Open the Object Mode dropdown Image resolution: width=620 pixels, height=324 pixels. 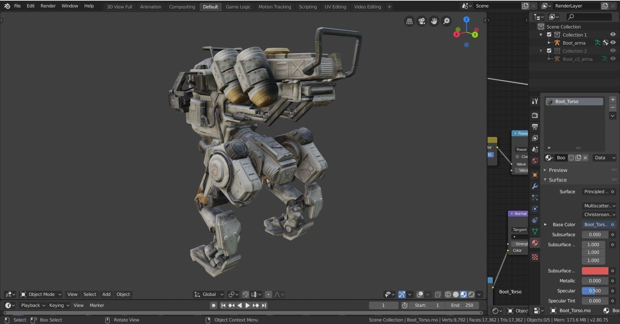pyautogui.click(x=41, y=294)
